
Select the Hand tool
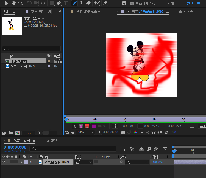tap(14, 3)
